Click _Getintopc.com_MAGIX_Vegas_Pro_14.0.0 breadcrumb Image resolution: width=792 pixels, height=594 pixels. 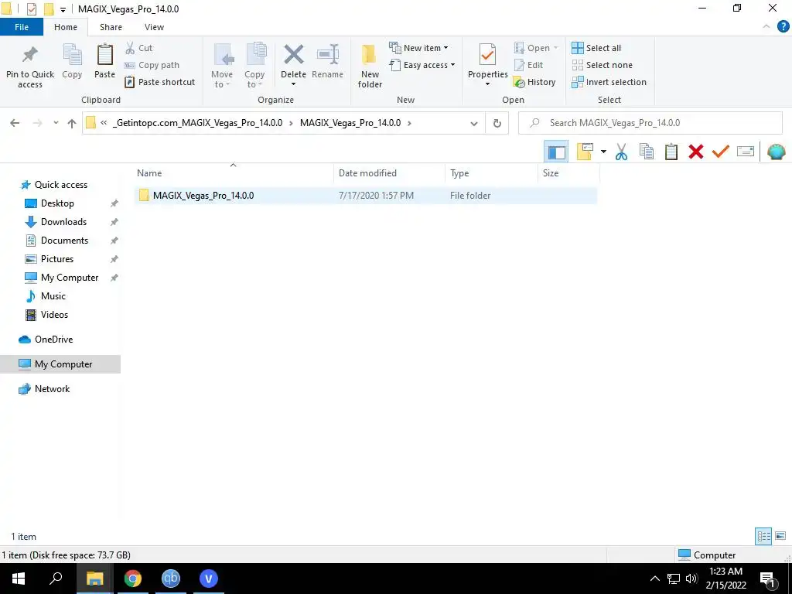point(197,123)
